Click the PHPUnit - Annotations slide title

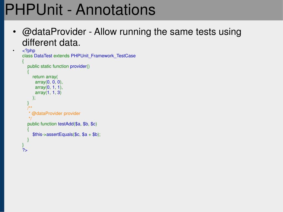coord(80,10)
